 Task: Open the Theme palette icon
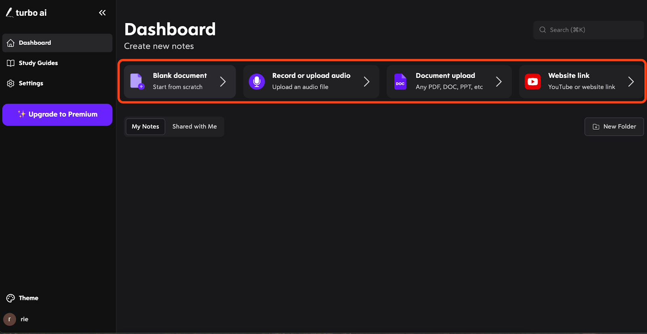click(x=11, y=298)
